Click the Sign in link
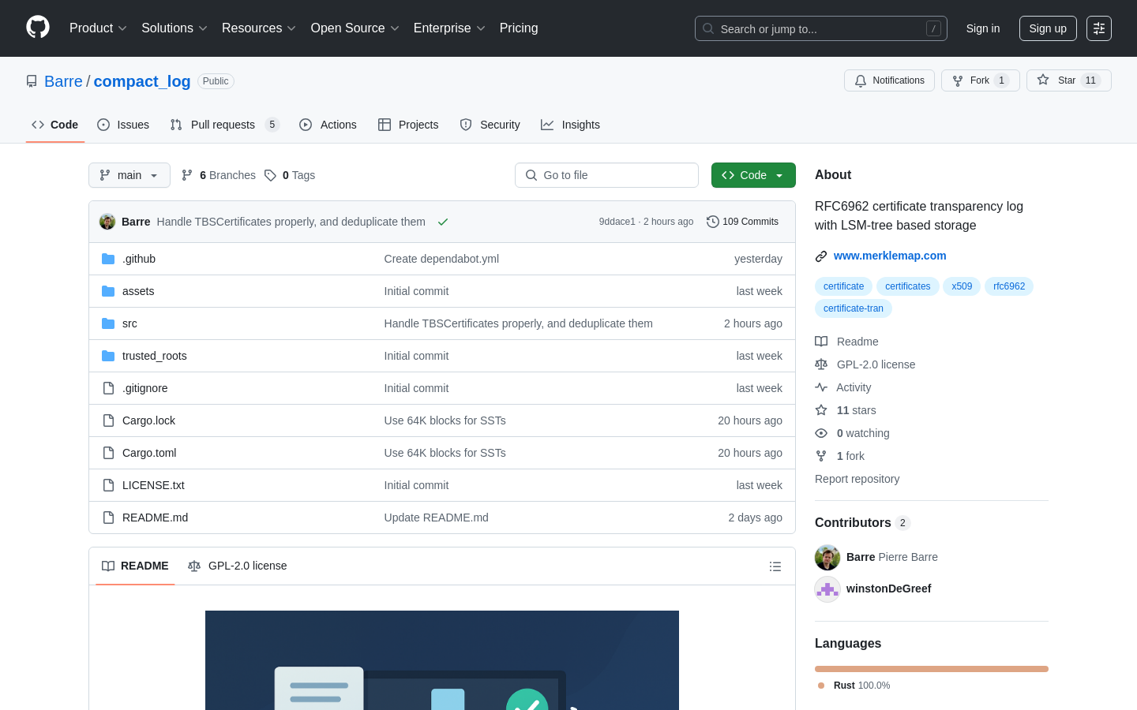The height and width of the screenshot is (710, 1137). [x=983, y=28]
